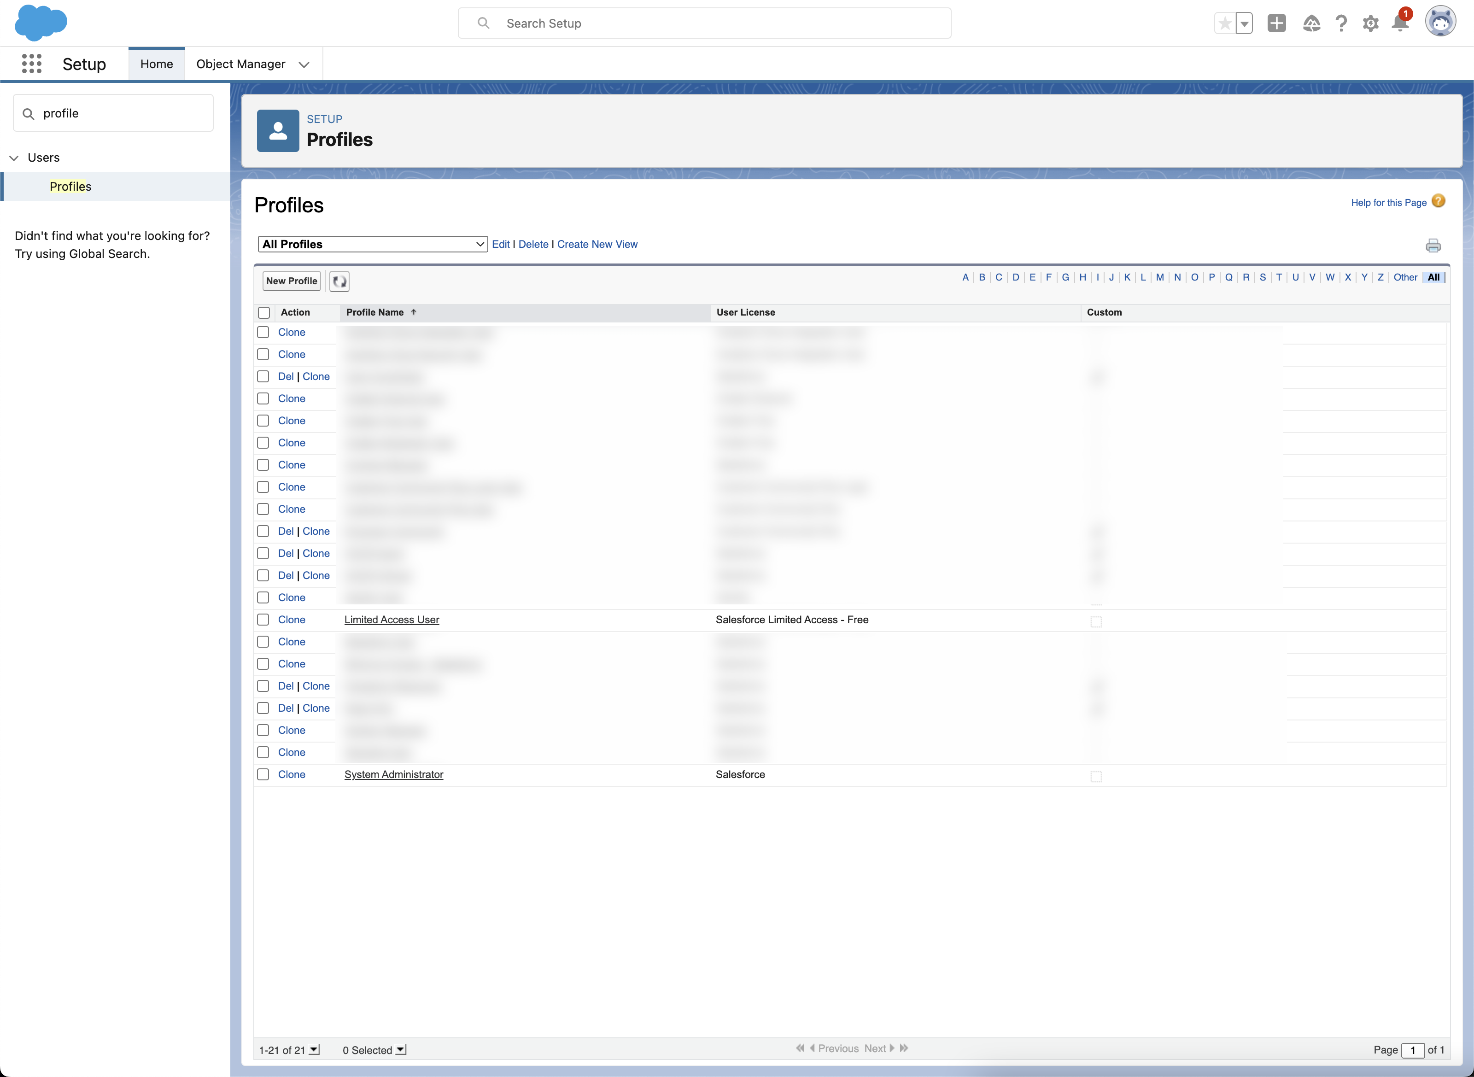
Task: Open the Setup gear icon
Action: 1370,23
